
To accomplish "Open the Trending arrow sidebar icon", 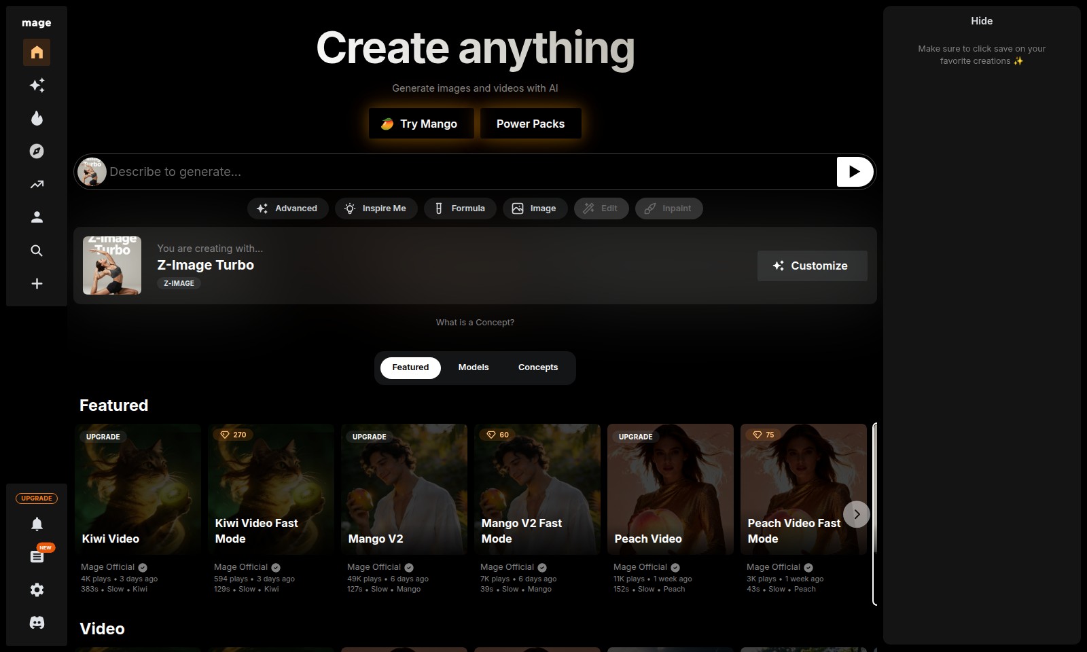I will (x=37, y=184).
